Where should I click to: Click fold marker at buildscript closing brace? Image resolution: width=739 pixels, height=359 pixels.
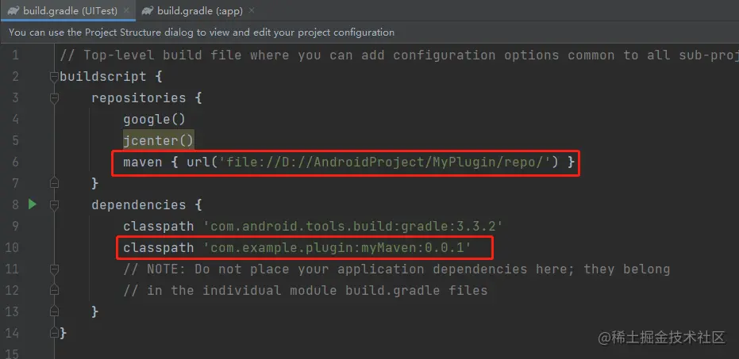tap(54, 333)
